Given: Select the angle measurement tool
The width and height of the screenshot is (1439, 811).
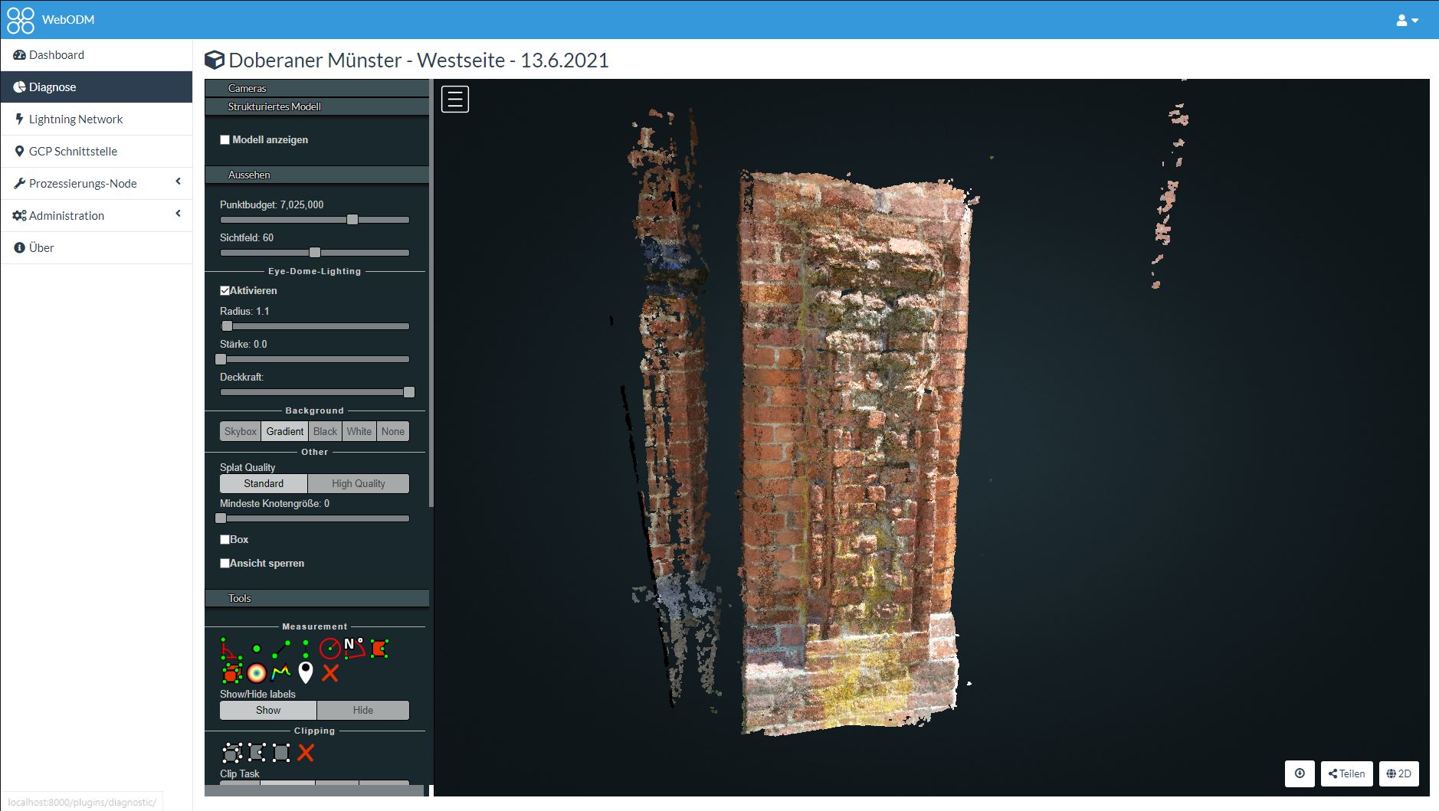Looking at the screenshot, I should click(x=229, y=649).
